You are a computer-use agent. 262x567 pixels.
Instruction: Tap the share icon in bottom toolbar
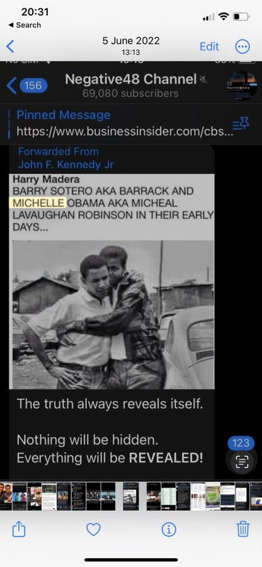pyautogui.click(x=19, y=530)
